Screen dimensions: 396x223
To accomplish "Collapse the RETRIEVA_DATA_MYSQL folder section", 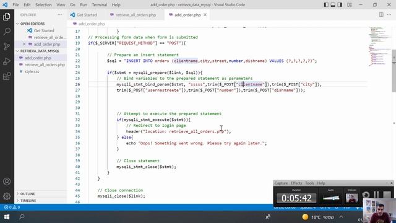I will click(40, 51).
